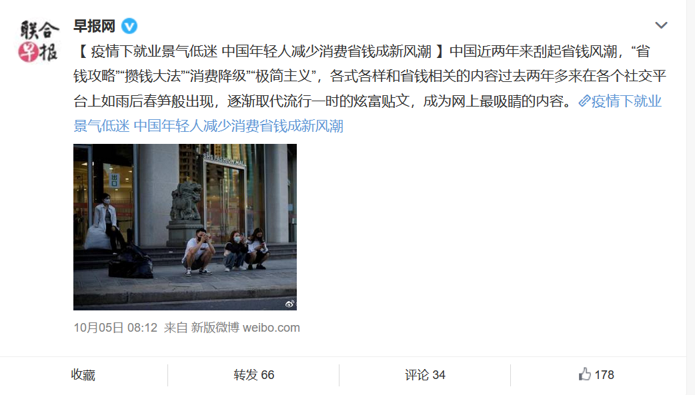Open the 早报网 account name

[x=95, y=26]
